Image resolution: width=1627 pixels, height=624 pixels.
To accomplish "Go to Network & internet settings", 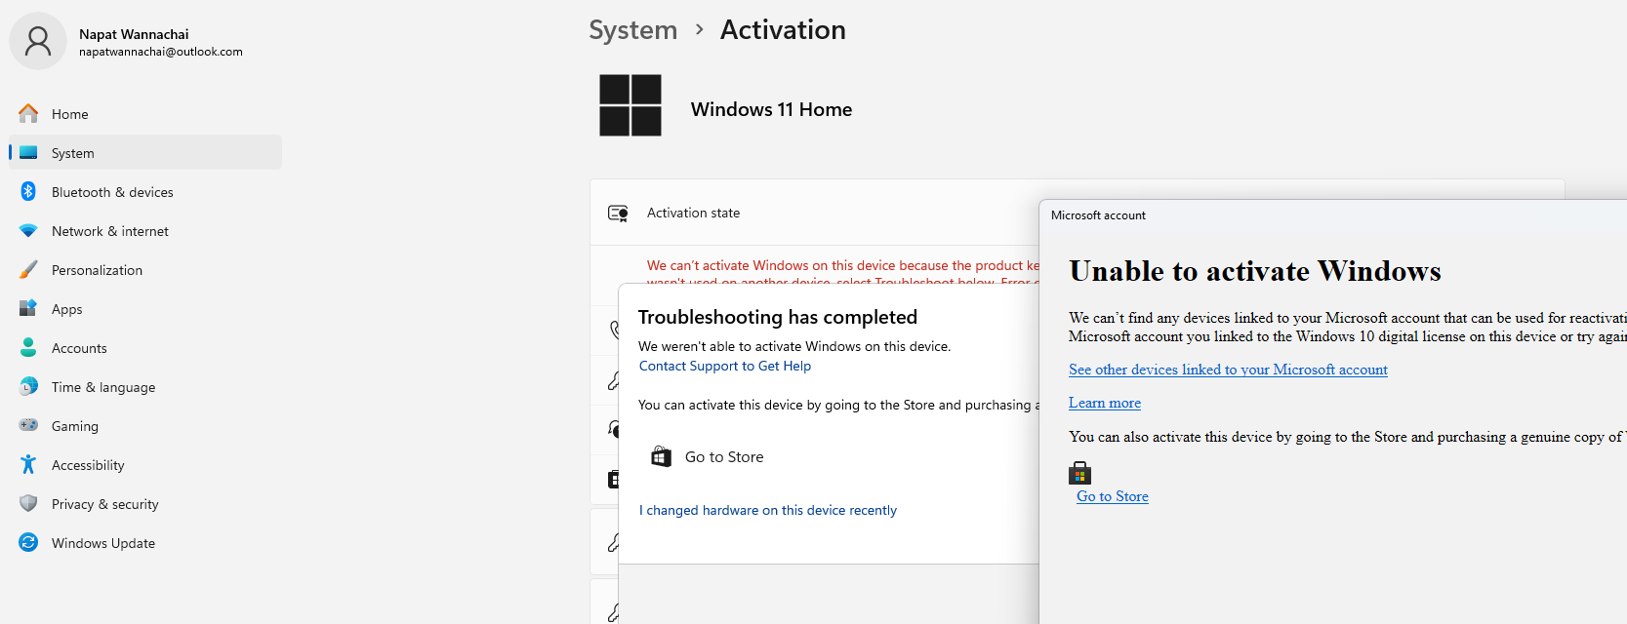I will pyautogui.click(x=145, y=231).
